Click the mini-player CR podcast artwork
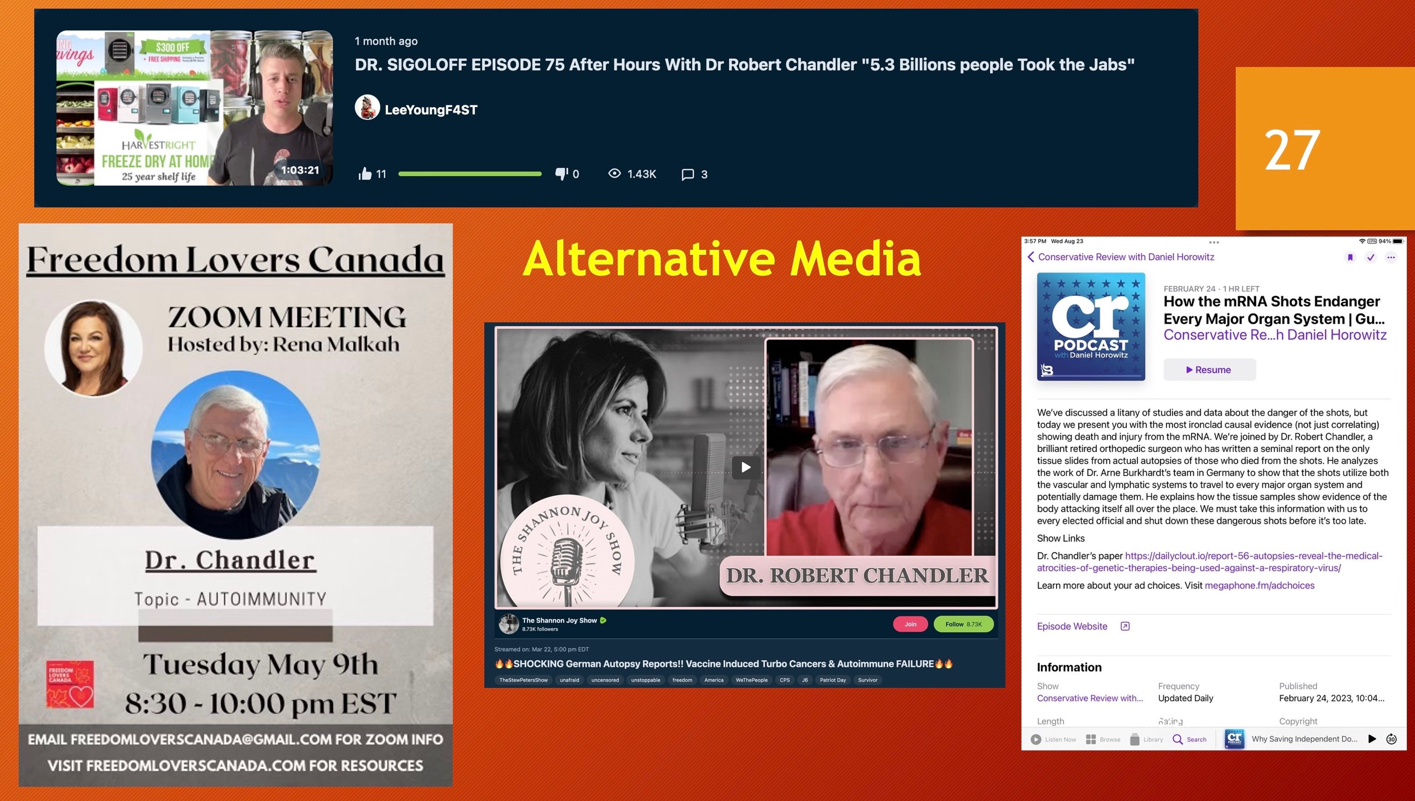Screen dimensions: 1415x801 [x=1234, y=739]
